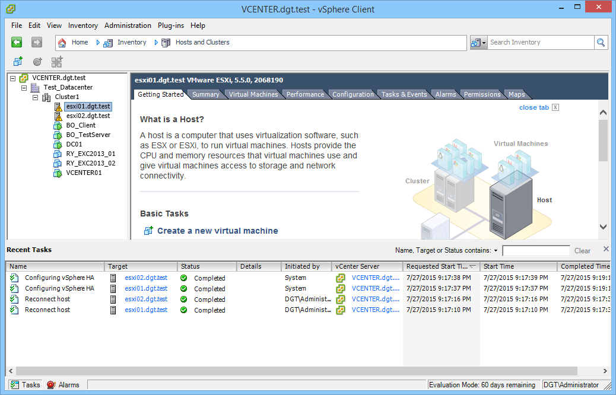Open the Help menu
This screenshot has height=395, width=616.
(x=198, y=26)
